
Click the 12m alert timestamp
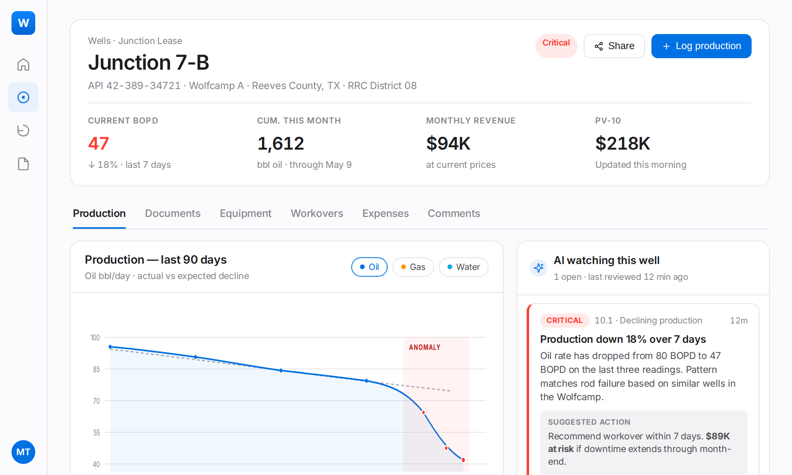(739, 320)
